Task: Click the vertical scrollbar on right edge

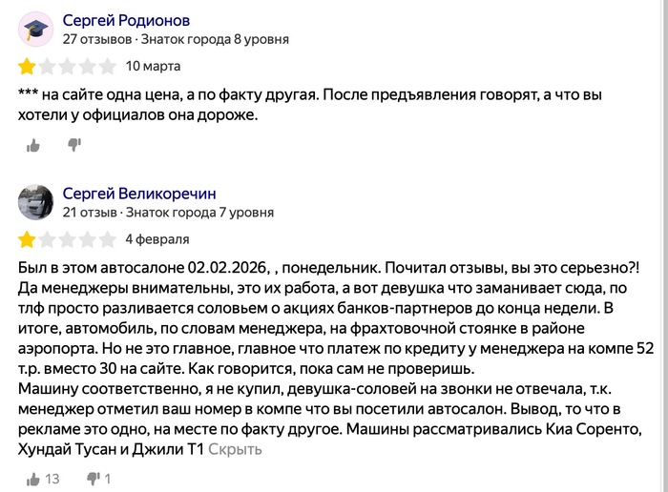Action: (x=664, y=246)
